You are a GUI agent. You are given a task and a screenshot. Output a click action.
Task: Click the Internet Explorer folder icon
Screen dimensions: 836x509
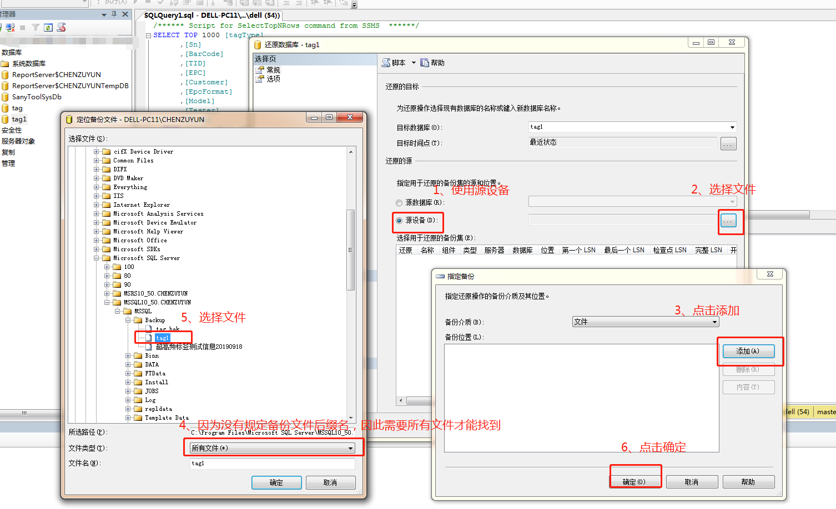coord(107,205)
